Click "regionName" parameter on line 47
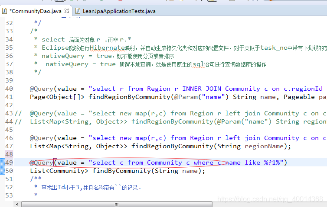The image size is (327, 207). tap(264, 146)
